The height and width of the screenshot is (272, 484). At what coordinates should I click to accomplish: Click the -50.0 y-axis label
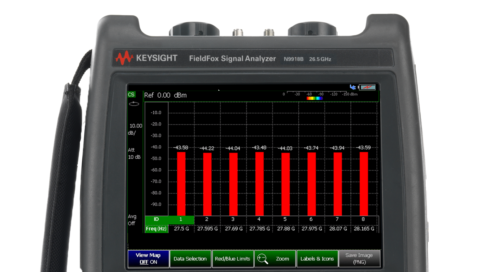point(156,158)
